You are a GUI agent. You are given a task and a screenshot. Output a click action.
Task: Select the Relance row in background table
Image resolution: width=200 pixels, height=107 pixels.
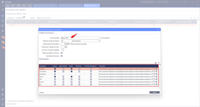click(x=101, y=25)
